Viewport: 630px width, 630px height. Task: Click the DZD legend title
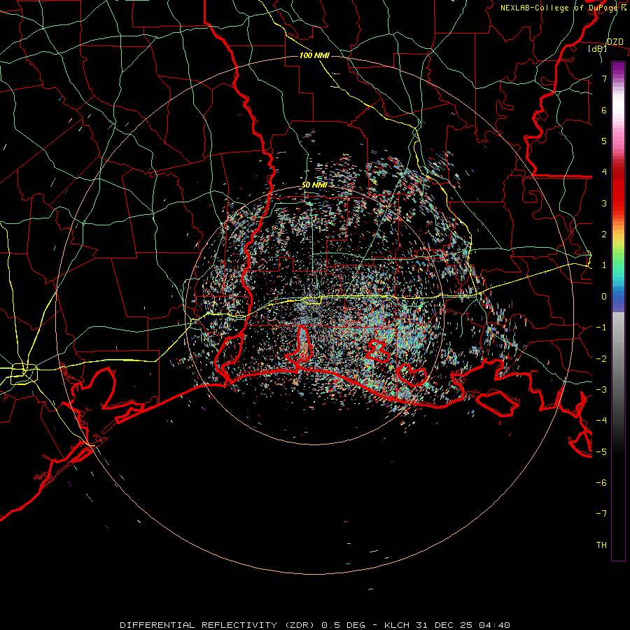tap(615, 42)
